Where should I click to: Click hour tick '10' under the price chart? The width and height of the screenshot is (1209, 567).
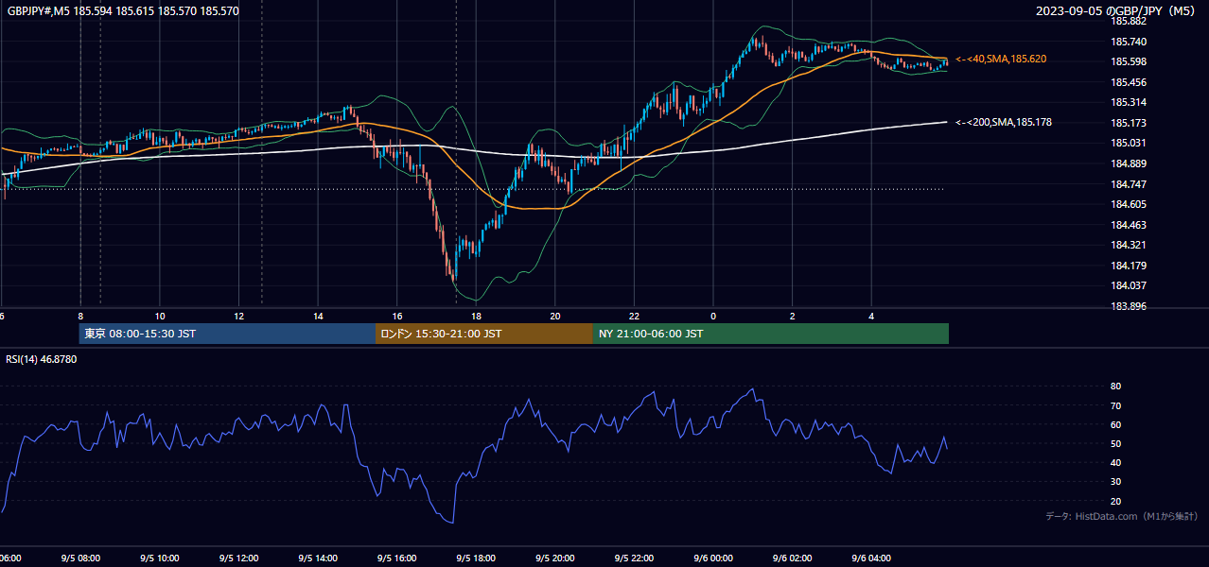tap(160, 317)
